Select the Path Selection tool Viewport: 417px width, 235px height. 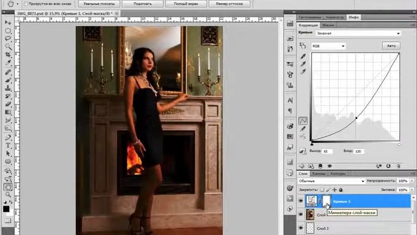(8, 153)
